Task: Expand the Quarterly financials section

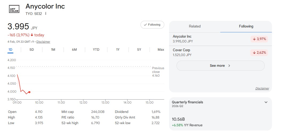Action: 266,102
